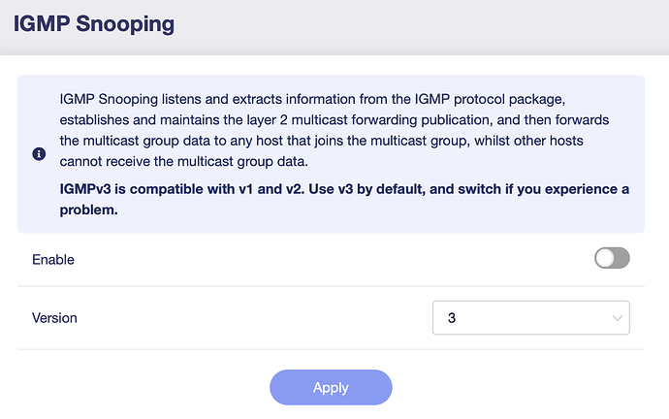Click the IGMP Snooping page heading

[94, 22]
